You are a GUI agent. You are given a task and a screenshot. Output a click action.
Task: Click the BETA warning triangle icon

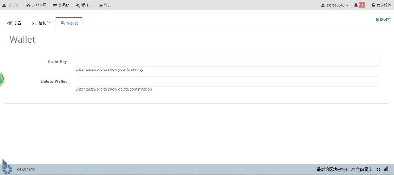click(x=4, y=5)
